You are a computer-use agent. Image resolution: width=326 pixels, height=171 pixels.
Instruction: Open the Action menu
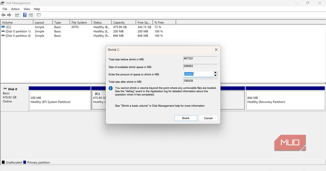click(x=15, y=9)
